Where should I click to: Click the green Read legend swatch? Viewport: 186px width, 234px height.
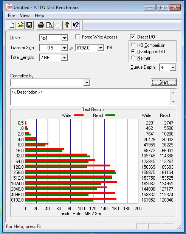point(110,115)
